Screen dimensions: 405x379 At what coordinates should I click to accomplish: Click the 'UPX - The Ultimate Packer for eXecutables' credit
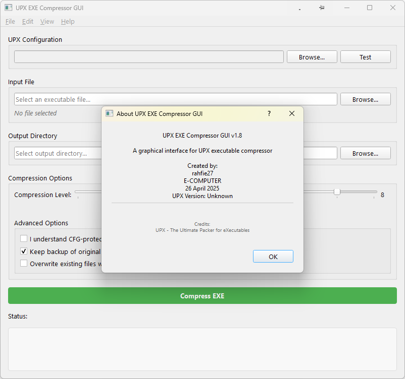(x=202, y=230)
